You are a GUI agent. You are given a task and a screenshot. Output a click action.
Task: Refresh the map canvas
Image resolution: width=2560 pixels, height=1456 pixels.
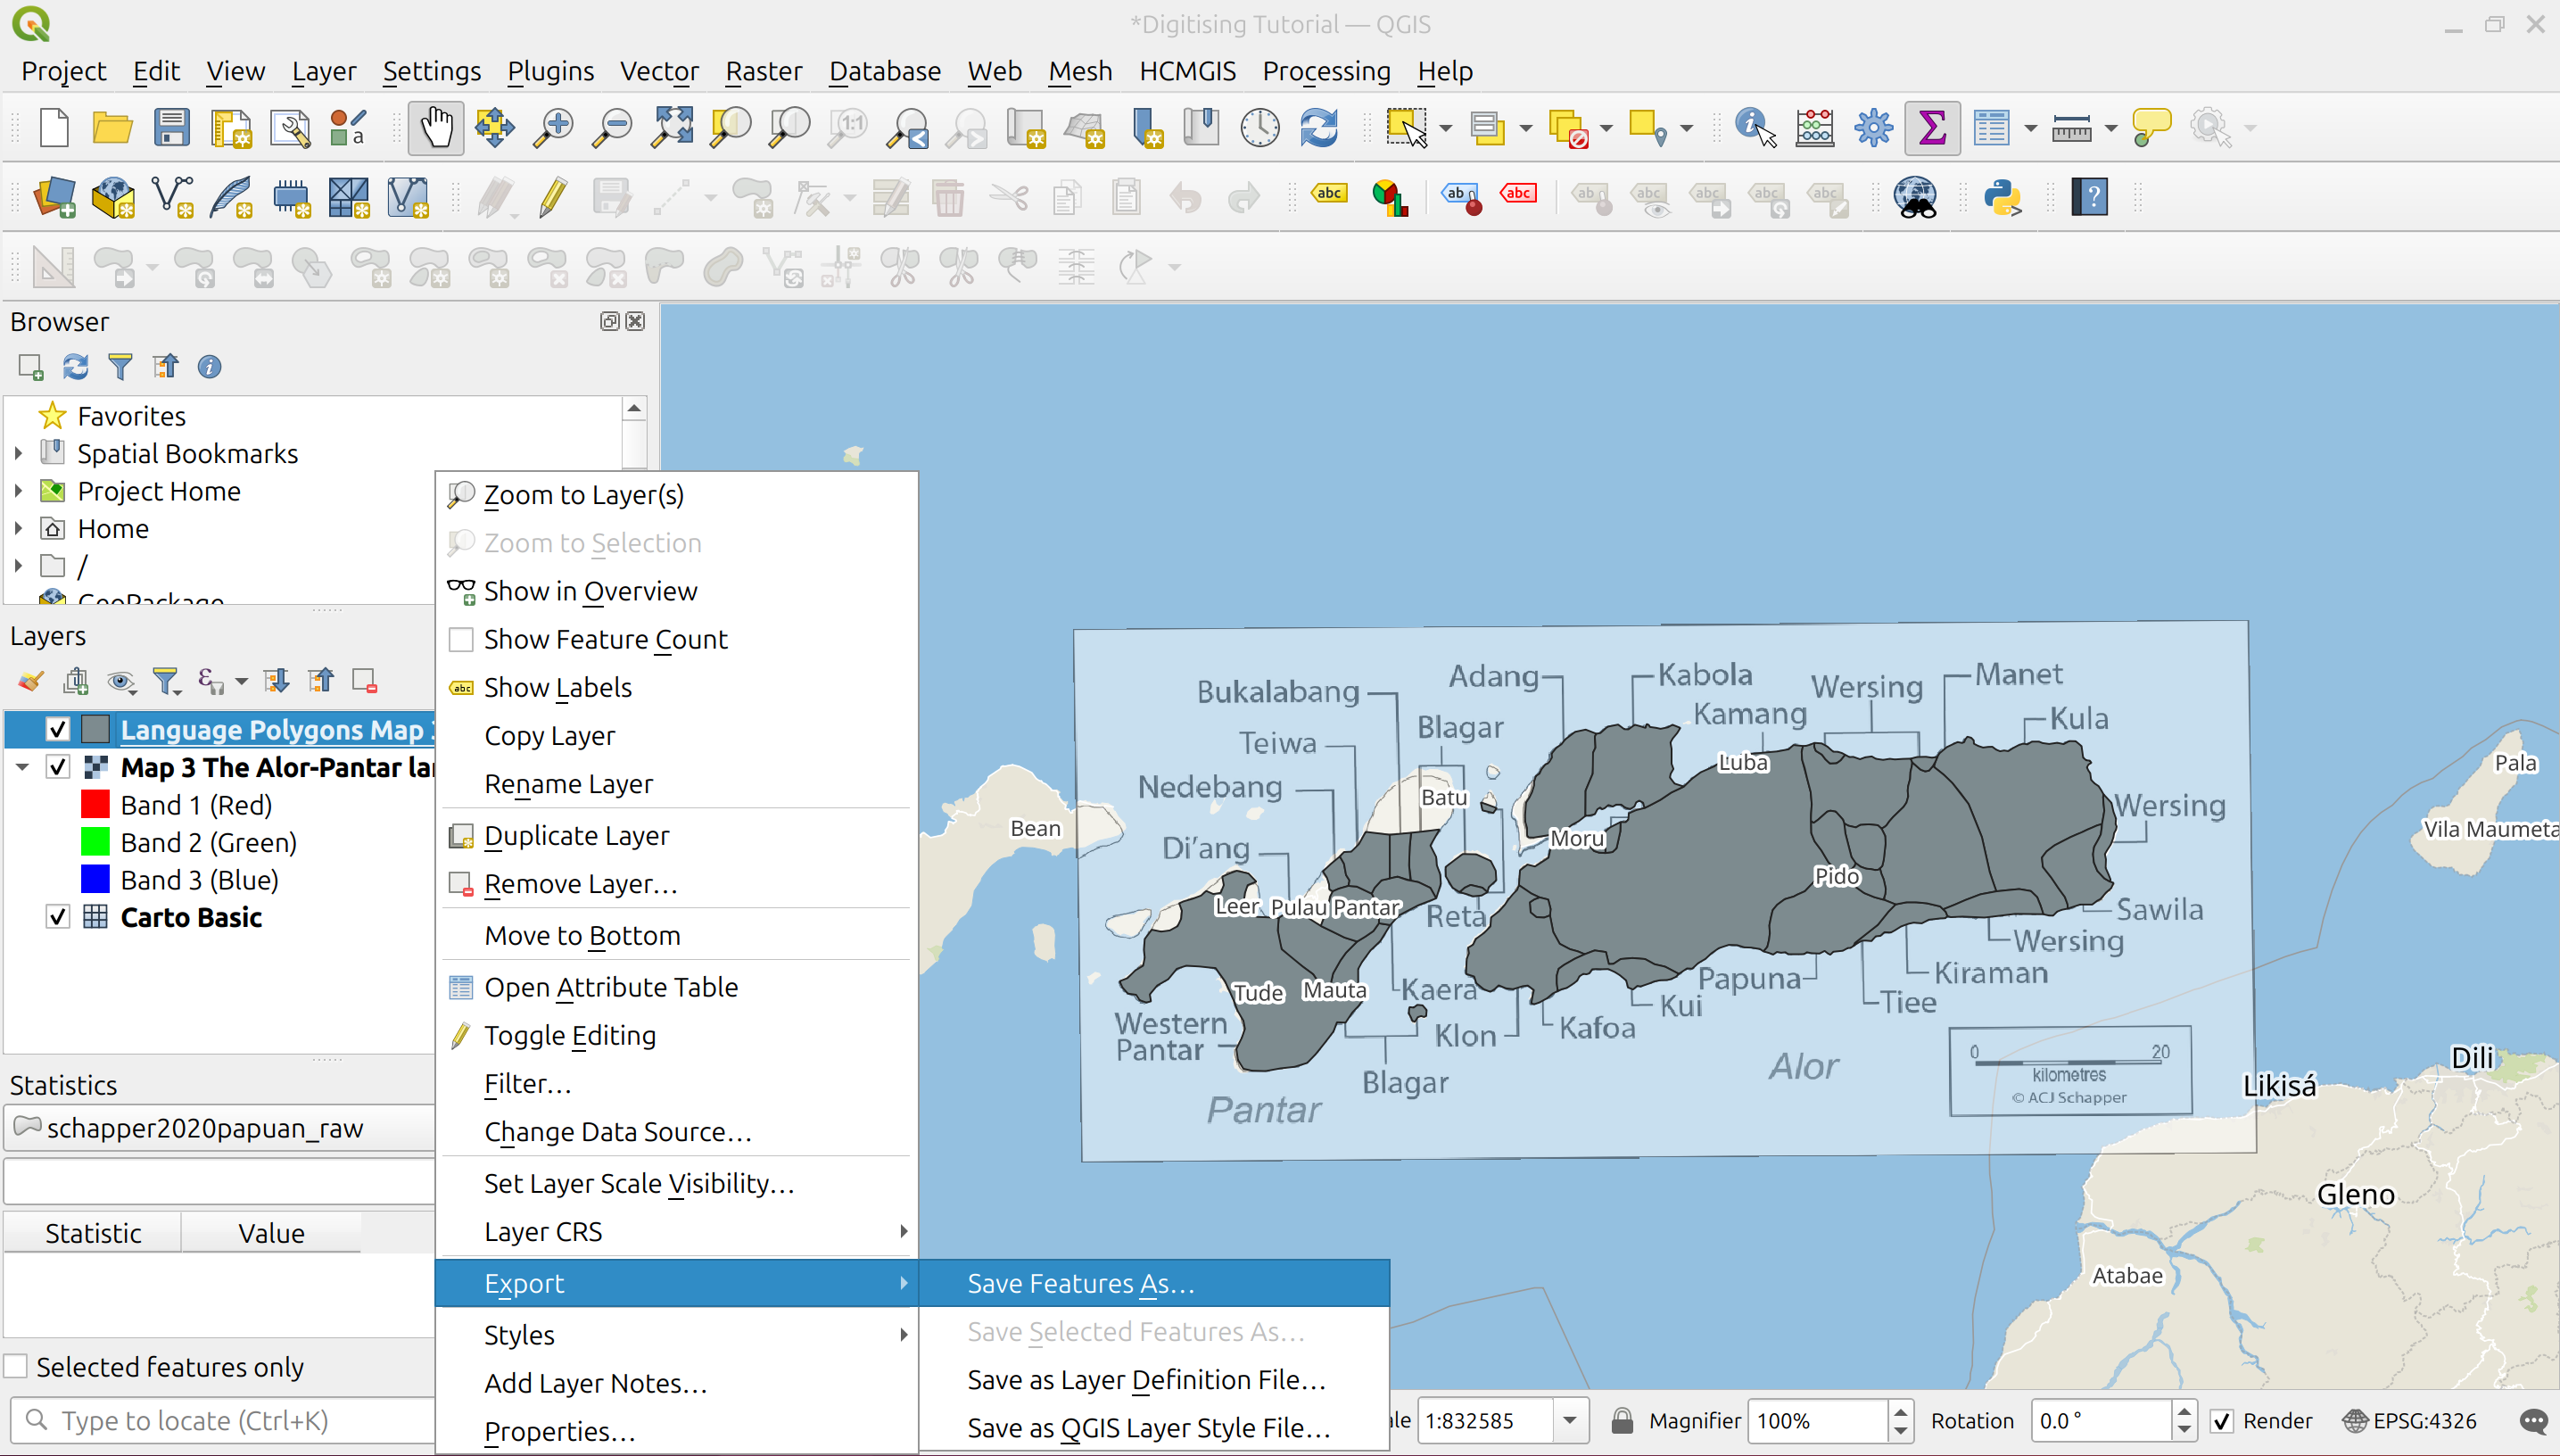pos(1318,127)
